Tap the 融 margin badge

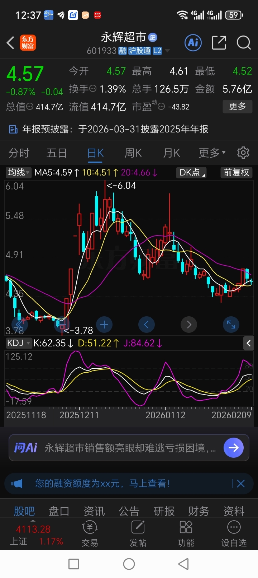coord(123,51)
